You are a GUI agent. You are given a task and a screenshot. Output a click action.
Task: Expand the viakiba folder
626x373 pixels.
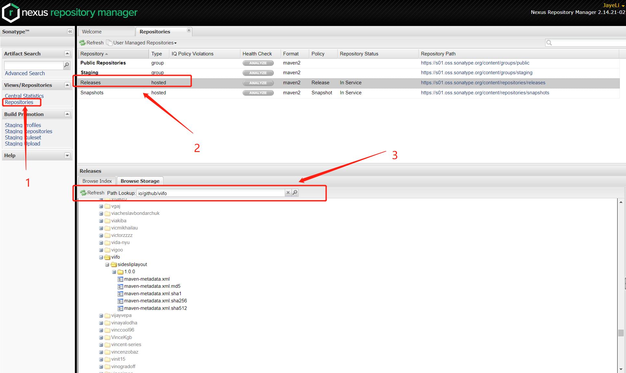pyautogui.click(x=101, y=221)
